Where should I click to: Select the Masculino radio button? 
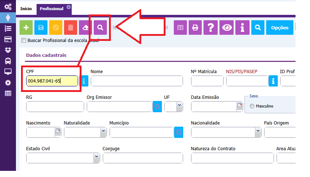(252, 106)
